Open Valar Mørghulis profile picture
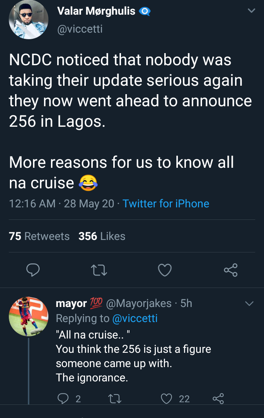The image size is (264, 418). point(28,20)
